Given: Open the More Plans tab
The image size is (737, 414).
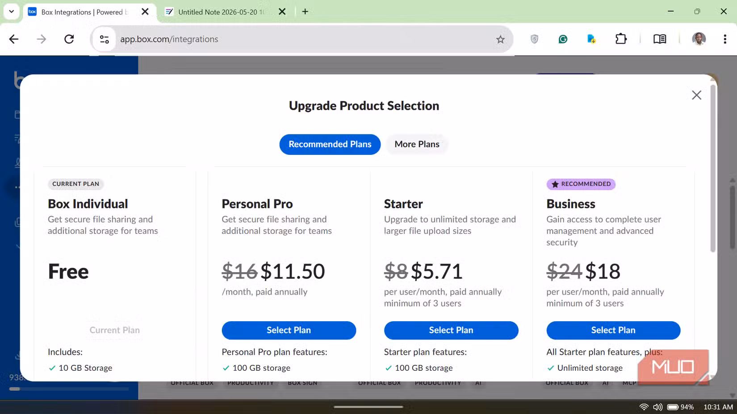Looking at the screenshot, I should [417, 144].
